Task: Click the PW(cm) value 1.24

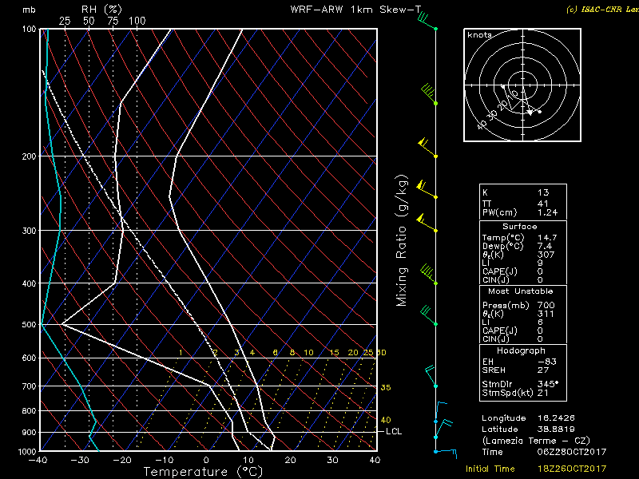Action: coord(547,212)
